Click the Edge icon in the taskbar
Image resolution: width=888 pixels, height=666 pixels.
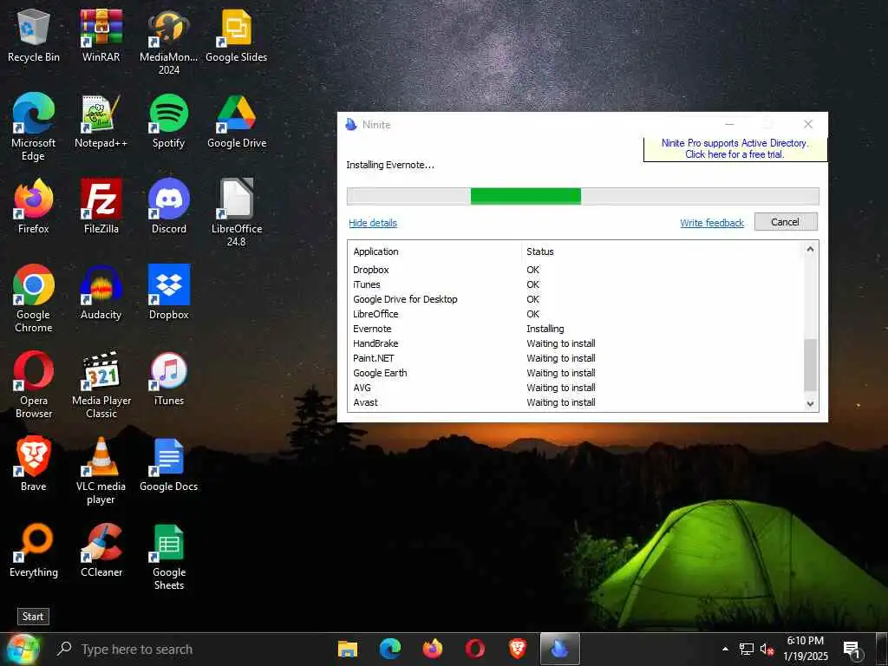pos(389,649)
